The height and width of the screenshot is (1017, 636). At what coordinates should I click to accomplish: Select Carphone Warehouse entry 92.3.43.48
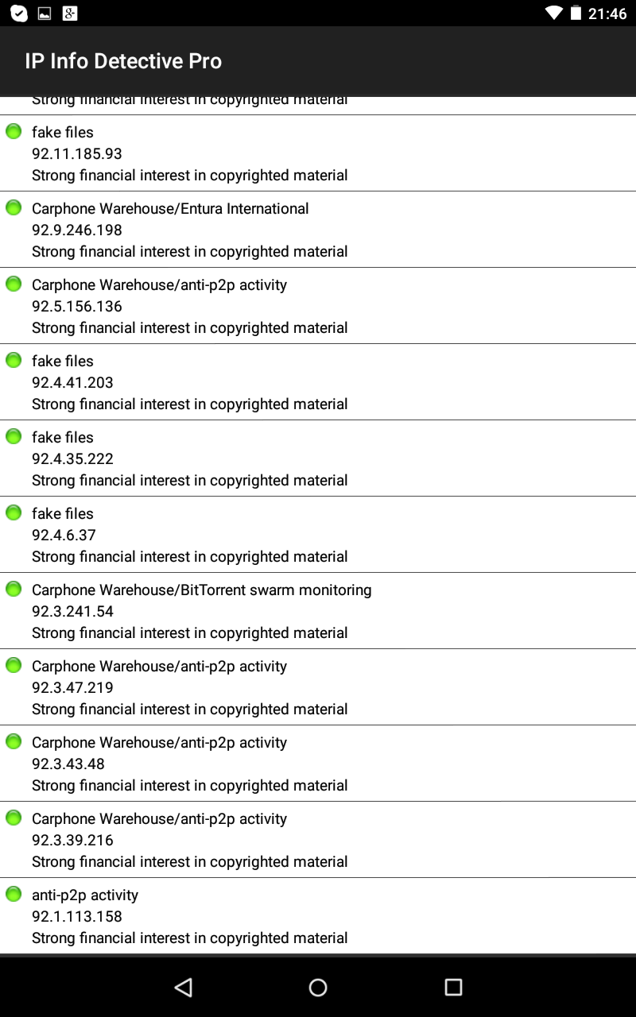coord(318,764)
